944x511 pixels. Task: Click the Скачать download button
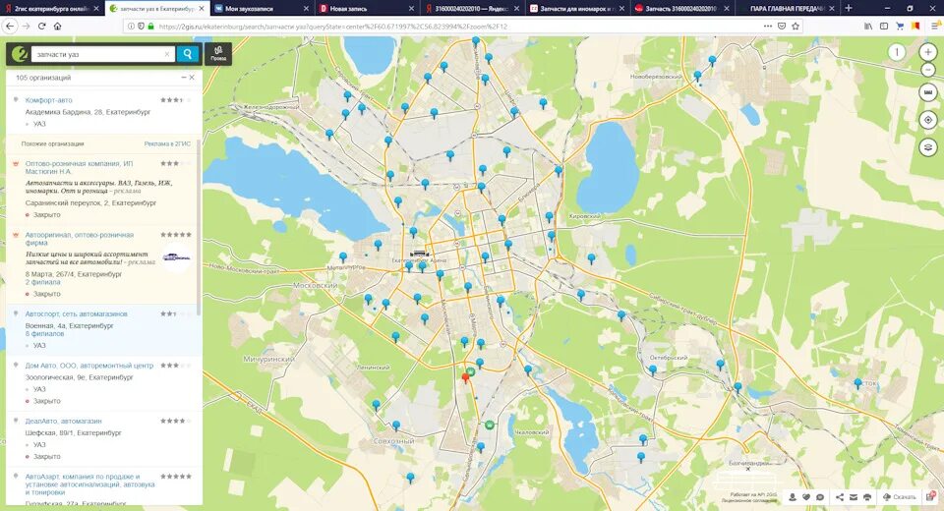(900, 497)
